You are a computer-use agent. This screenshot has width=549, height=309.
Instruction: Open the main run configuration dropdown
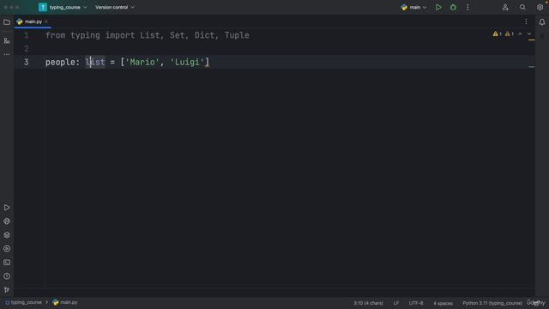coord(413,8)
